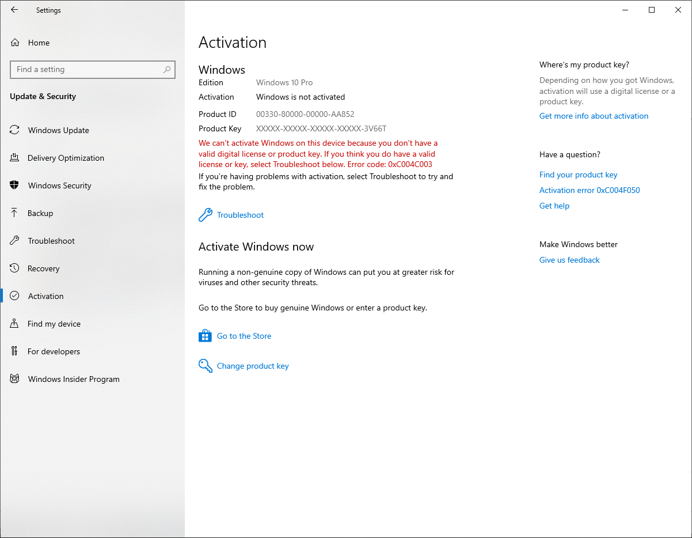Click the Windows Security shield icon

(15, 185)
